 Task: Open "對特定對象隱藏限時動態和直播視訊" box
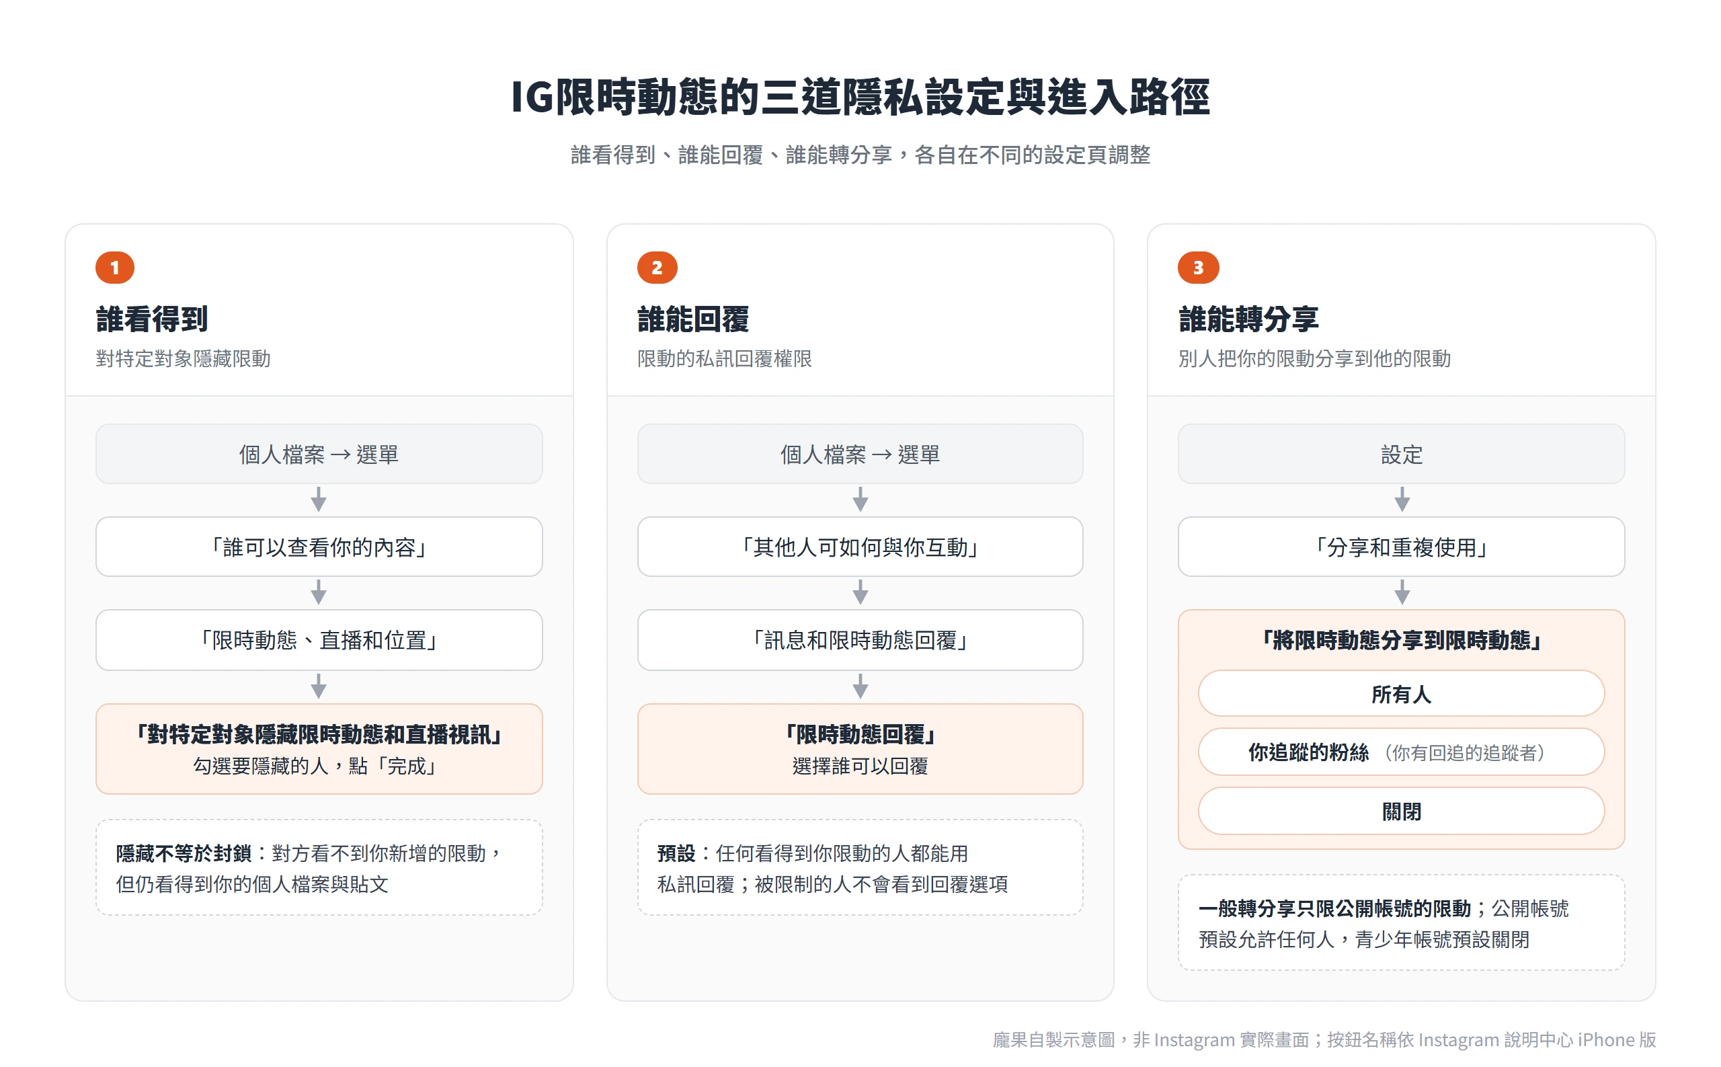click(x=319, y=749)
